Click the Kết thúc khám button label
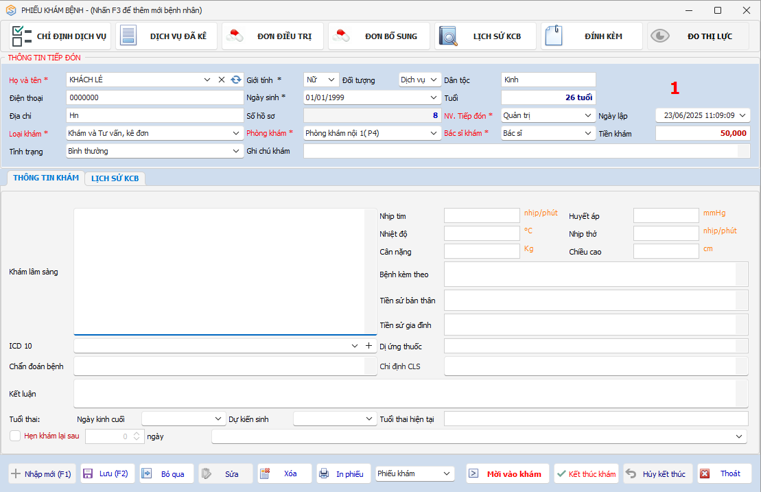Screen dimensions: 761x492 [x=592, y=474]
